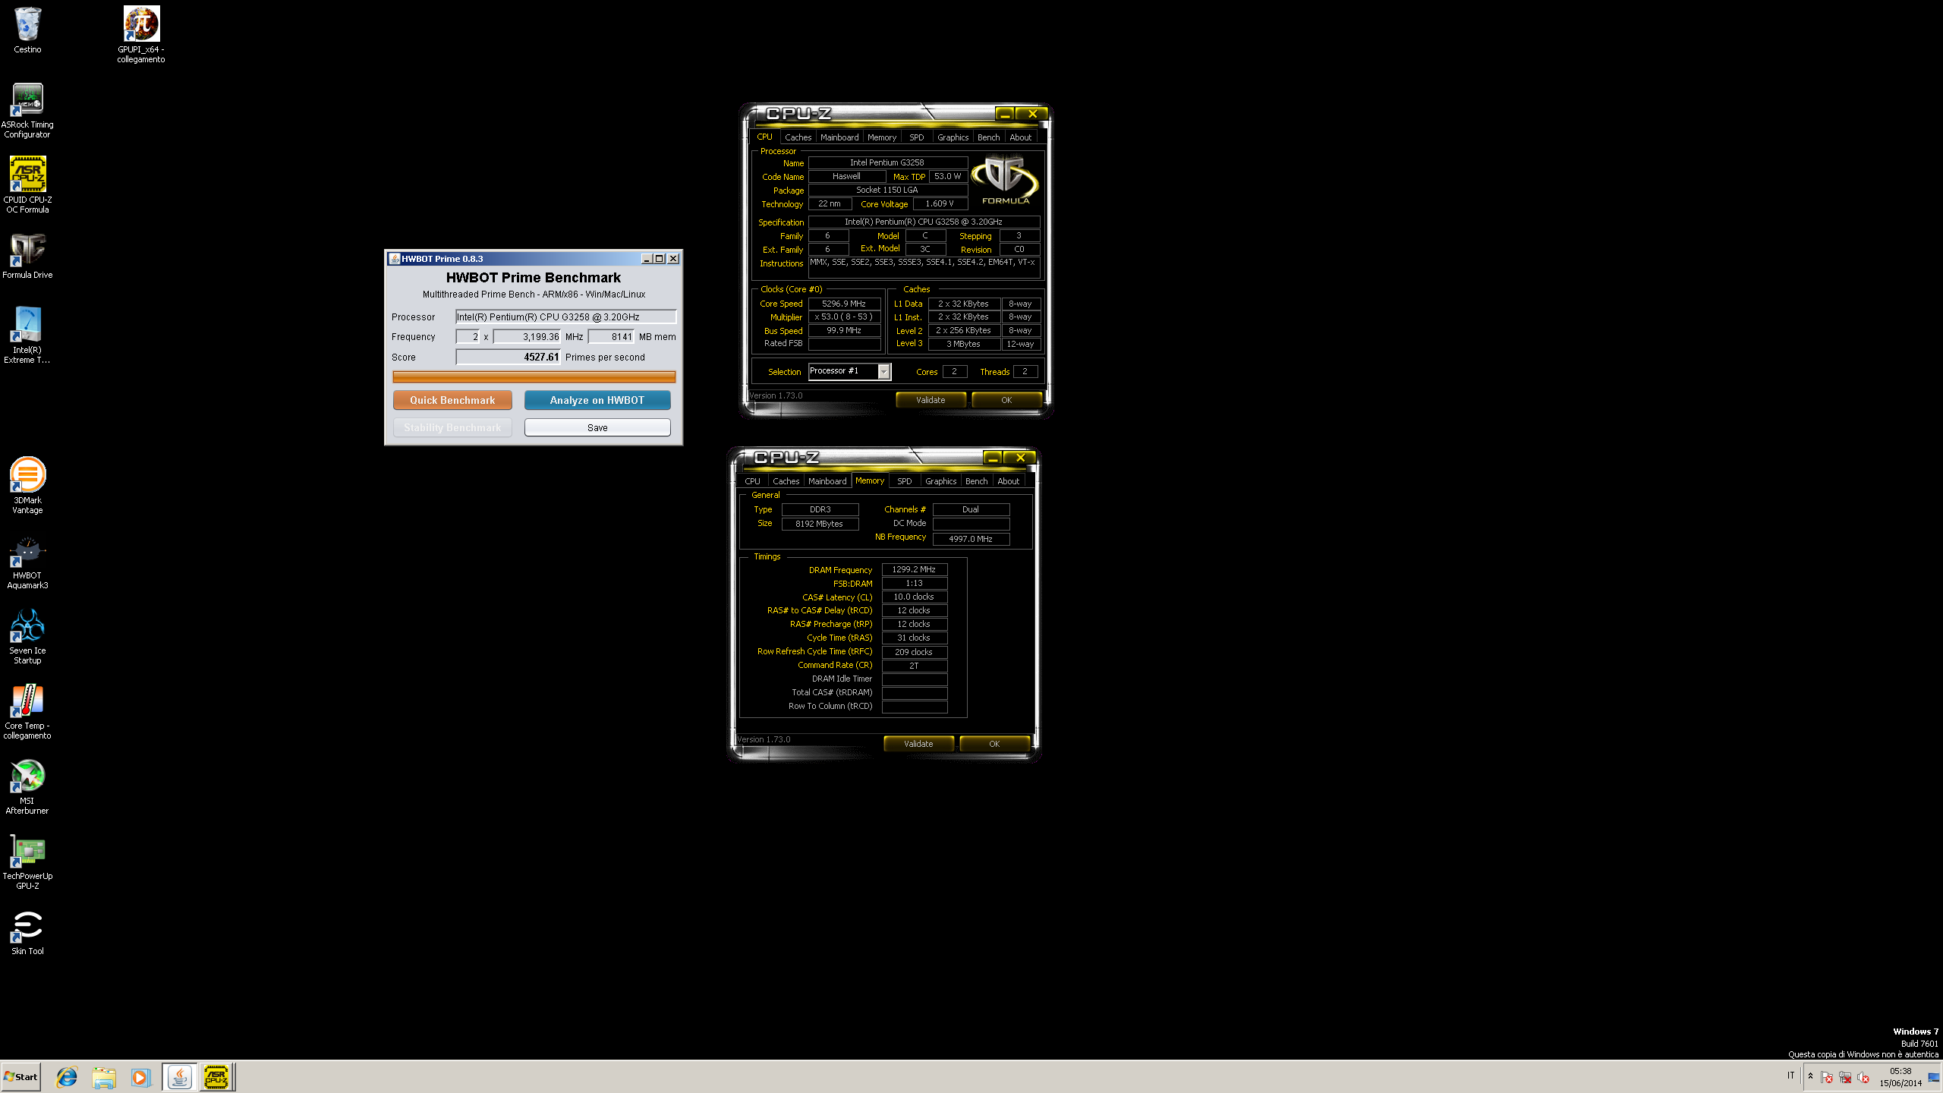Open Windows Media Player taskbar icon

[x=140, y=1077]
